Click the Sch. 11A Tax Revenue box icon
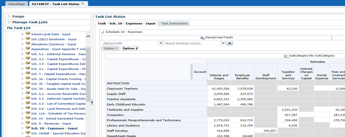 28,113
